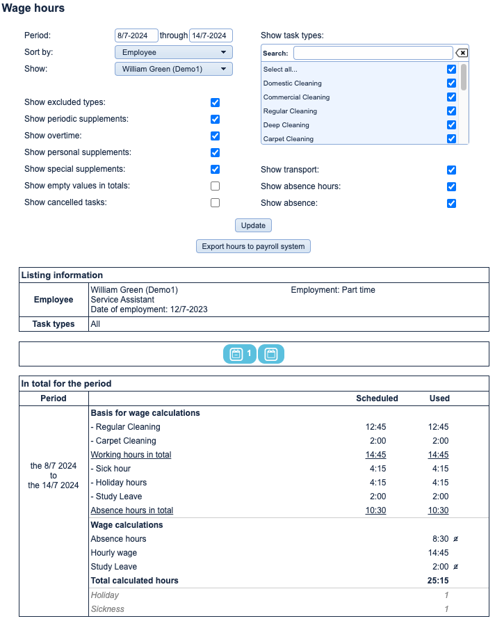The image size is (495, 621).
Task: Click used absence hours 10:30 link
Action: coord(438,510)
